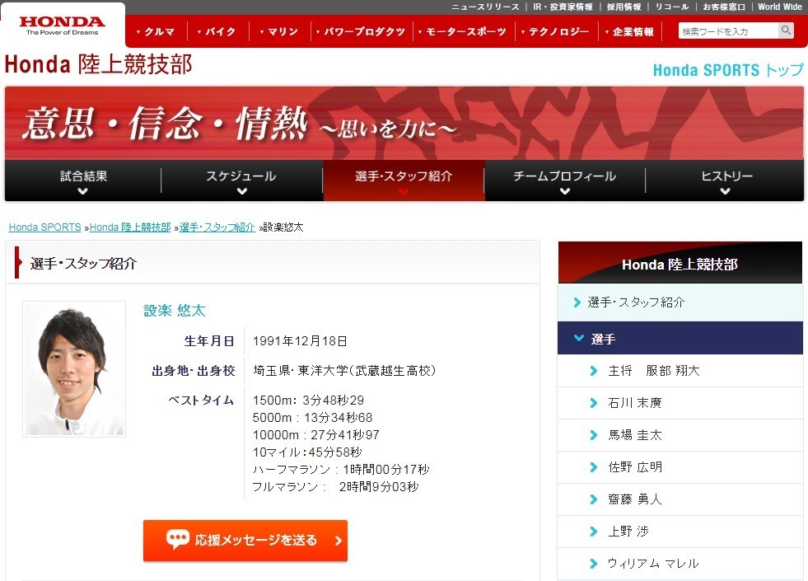
Task: Focus the search keyword input field
Action: (x=727, y=31)
